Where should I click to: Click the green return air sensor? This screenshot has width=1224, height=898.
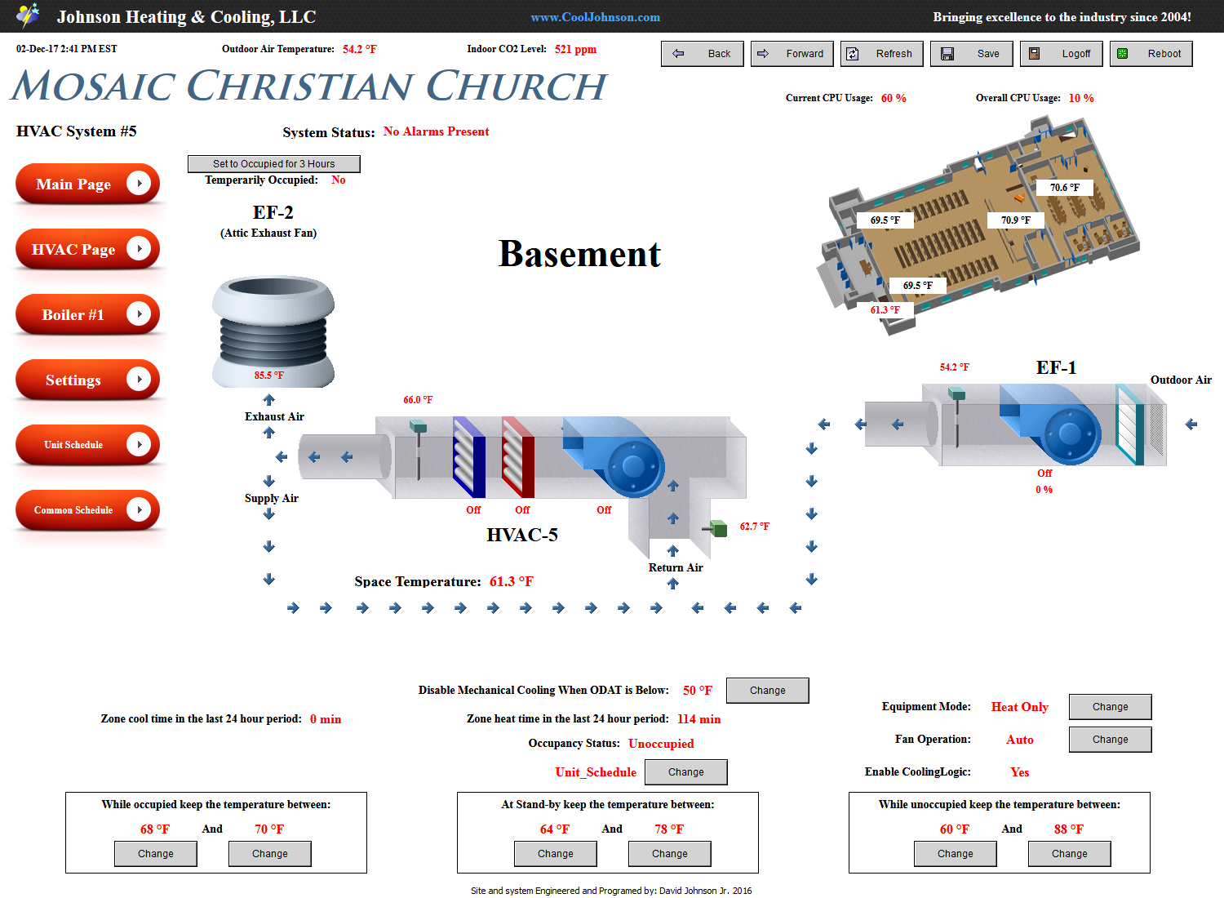tap(715, 528)
